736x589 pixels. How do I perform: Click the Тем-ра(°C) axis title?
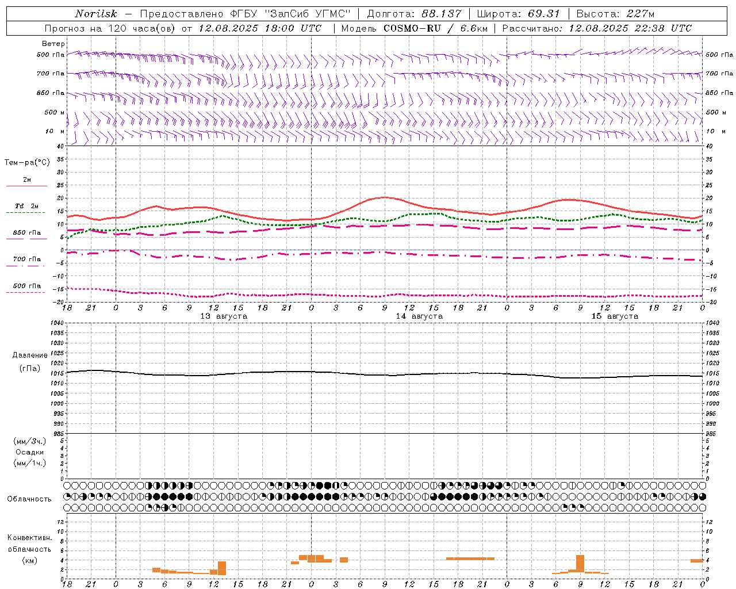[27, 163]
